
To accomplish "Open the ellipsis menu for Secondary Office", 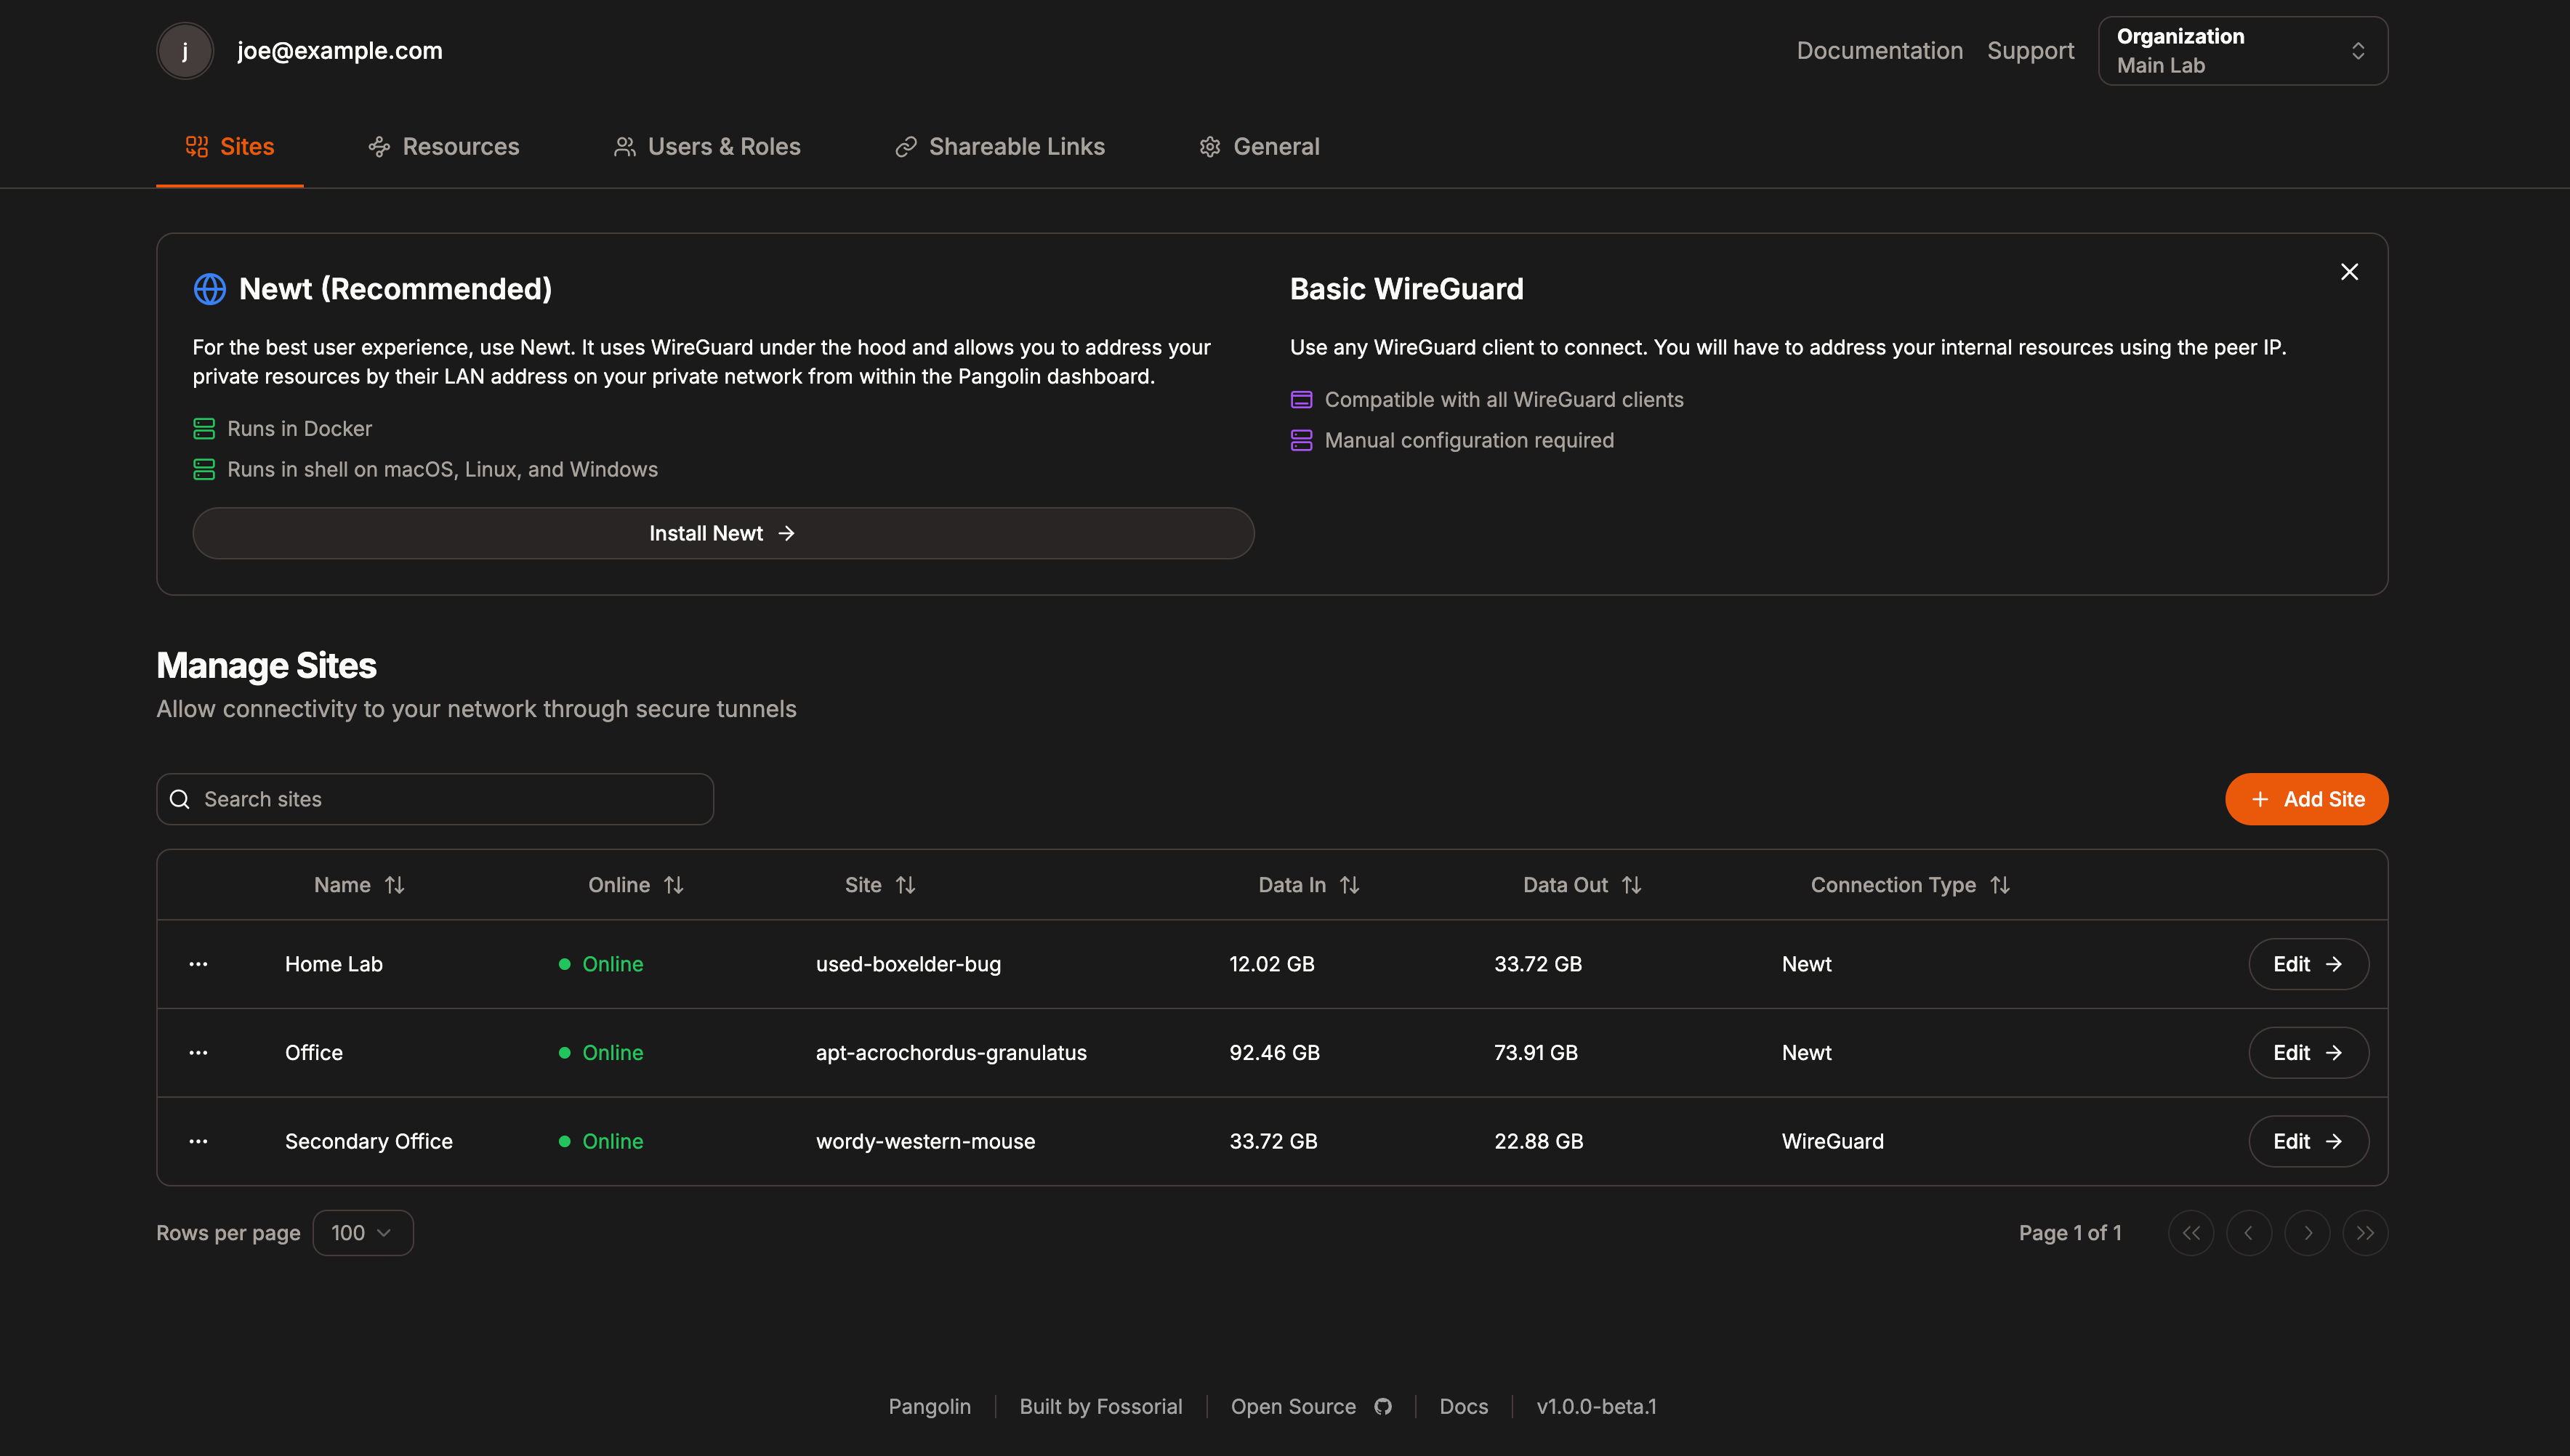I will pyautogui.click(x=198, y=1141).
